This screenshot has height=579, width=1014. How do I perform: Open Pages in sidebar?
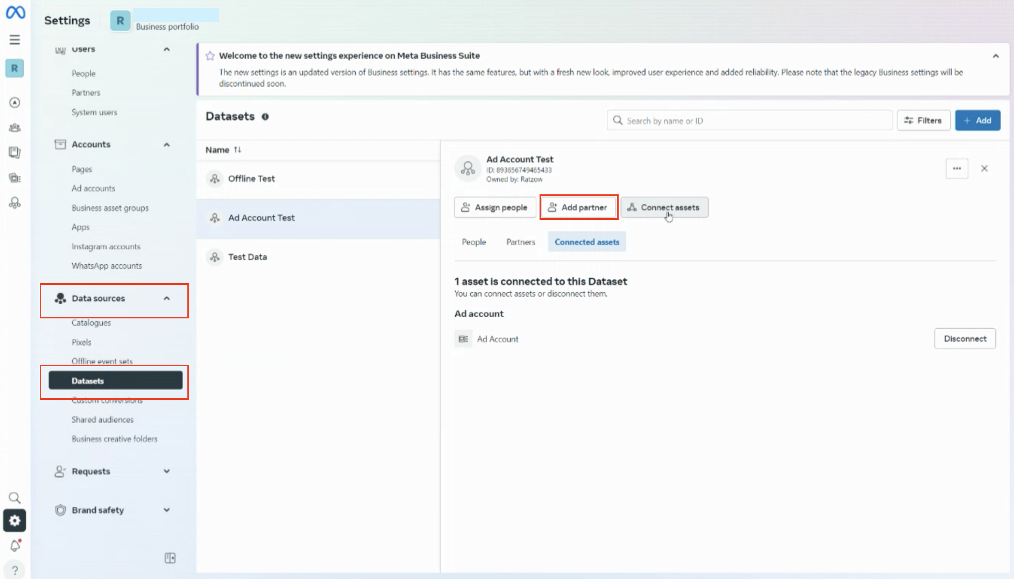[81, 169]
